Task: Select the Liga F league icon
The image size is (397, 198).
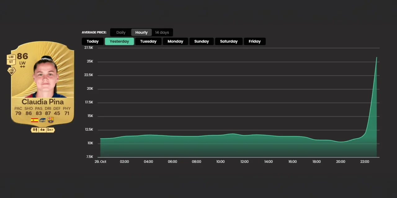Action: [x=42, y=120]
